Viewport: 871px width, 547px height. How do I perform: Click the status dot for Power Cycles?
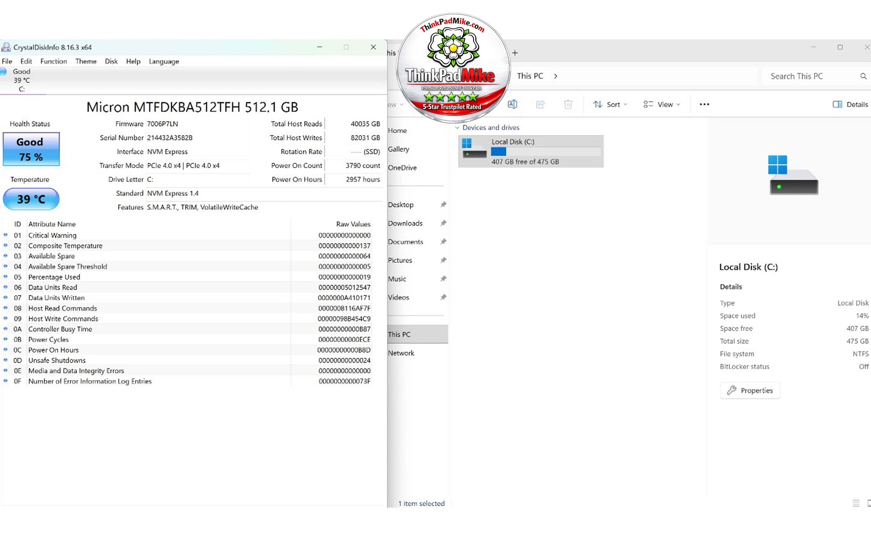click(5, 339)
